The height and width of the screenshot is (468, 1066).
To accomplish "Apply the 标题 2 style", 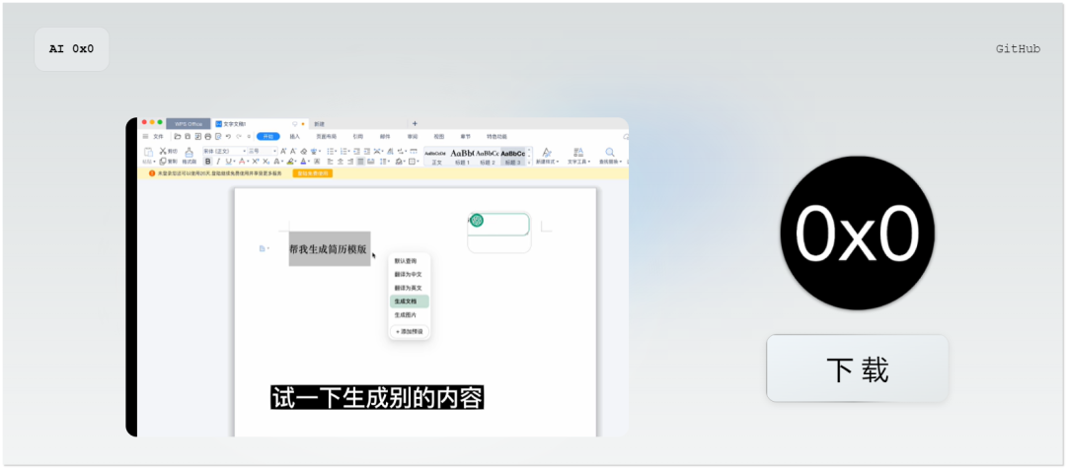I will [x=488, y=158].
